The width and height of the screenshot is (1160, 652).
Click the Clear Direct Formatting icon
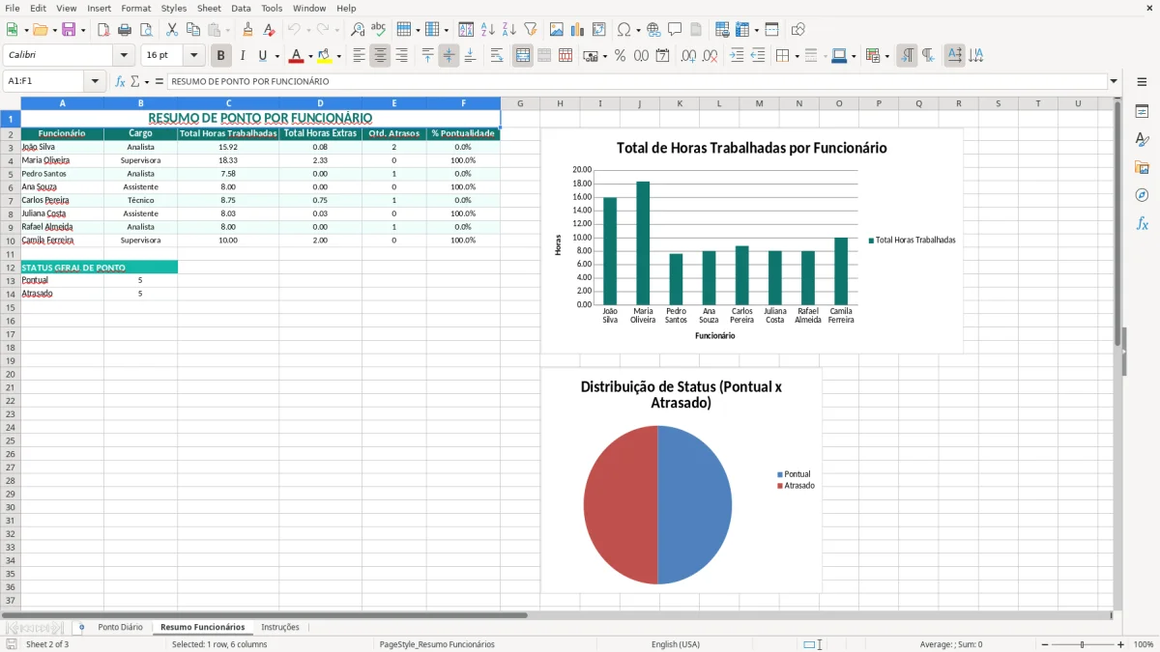[270, 30]
